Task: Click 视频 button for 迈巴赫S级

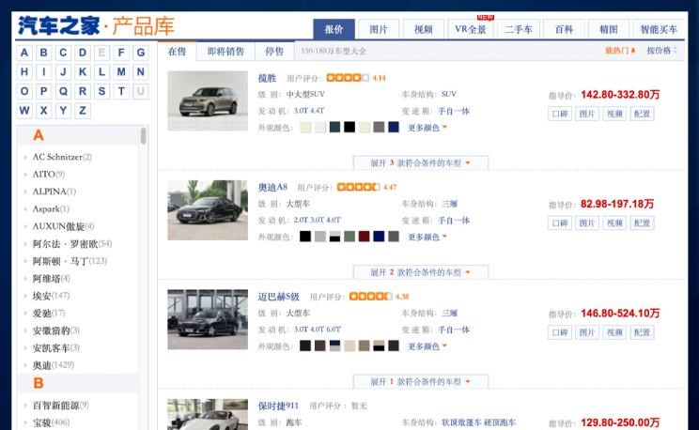Action: tap(614, 332)
